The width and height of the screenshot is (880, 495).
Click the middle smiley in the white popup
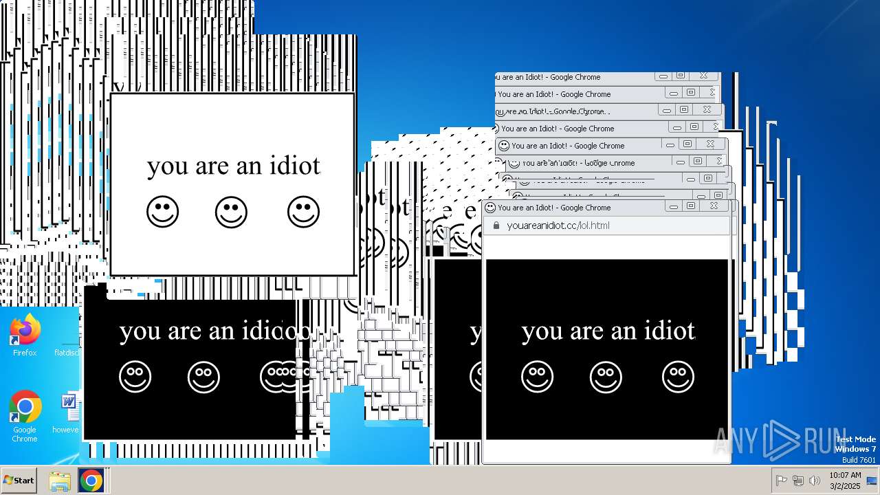231,212
